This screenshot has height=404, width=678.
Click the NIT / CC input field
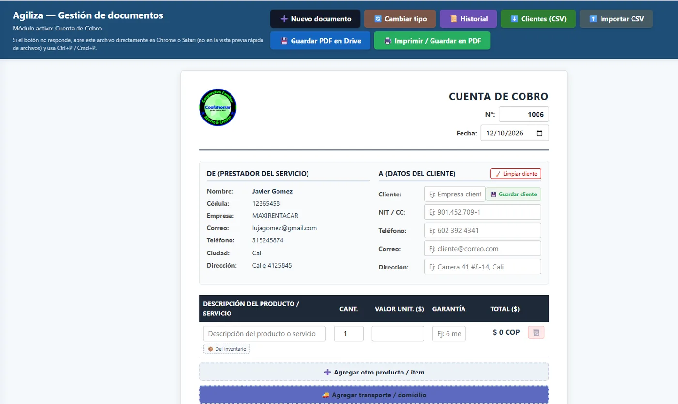pyautogui.click(x=482, y=212)
